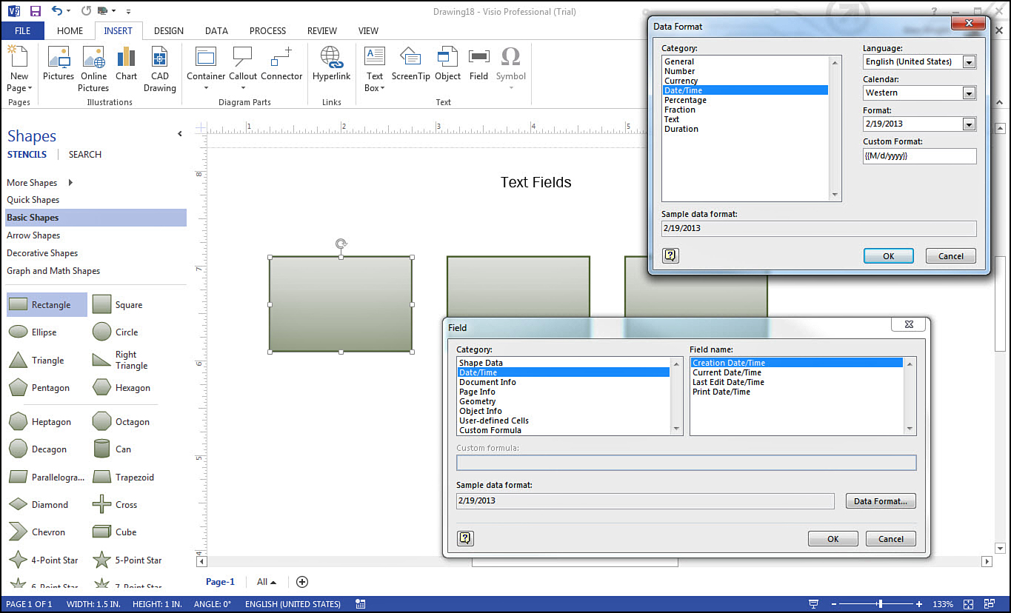
Task: Switch to SEARCH in Shapes pane
Action: click(x=85, y=155)
